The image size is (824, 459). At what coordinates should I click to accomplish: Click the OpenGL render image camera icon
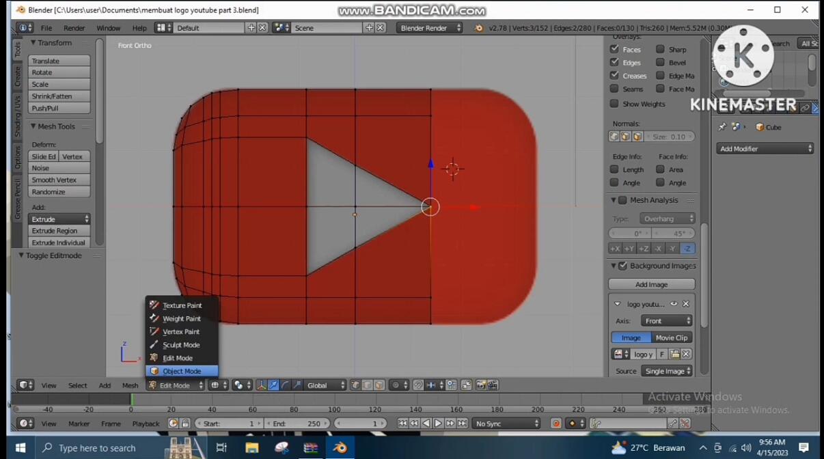coord(481,385)
